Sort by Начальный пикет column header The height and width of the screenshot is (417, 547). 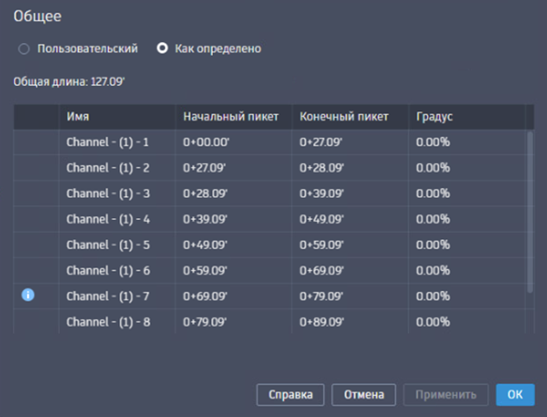pyautogui.click(x=231, y=117)
